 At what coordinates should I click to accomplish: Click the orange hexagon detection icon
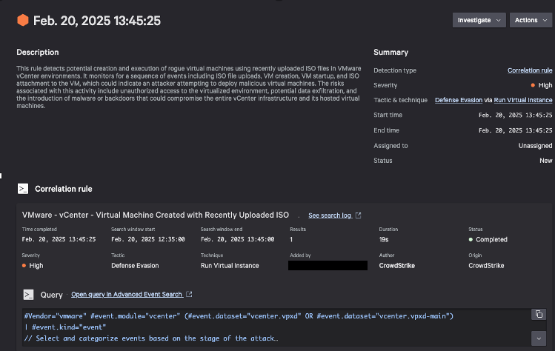(23, 20)
